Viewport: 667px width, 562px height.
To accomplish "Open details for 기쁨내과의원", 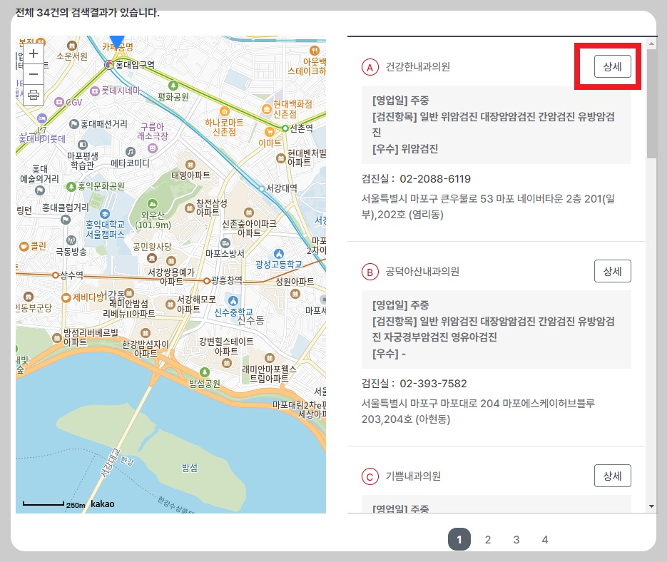I will 612,475.
